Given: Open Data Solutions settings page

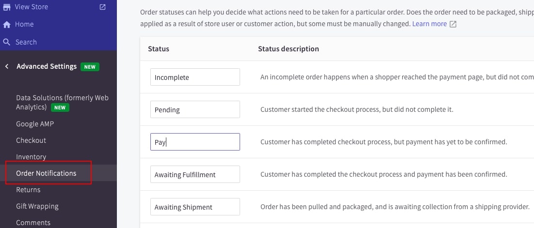Looking at the screenshot, I should point(62,102).
